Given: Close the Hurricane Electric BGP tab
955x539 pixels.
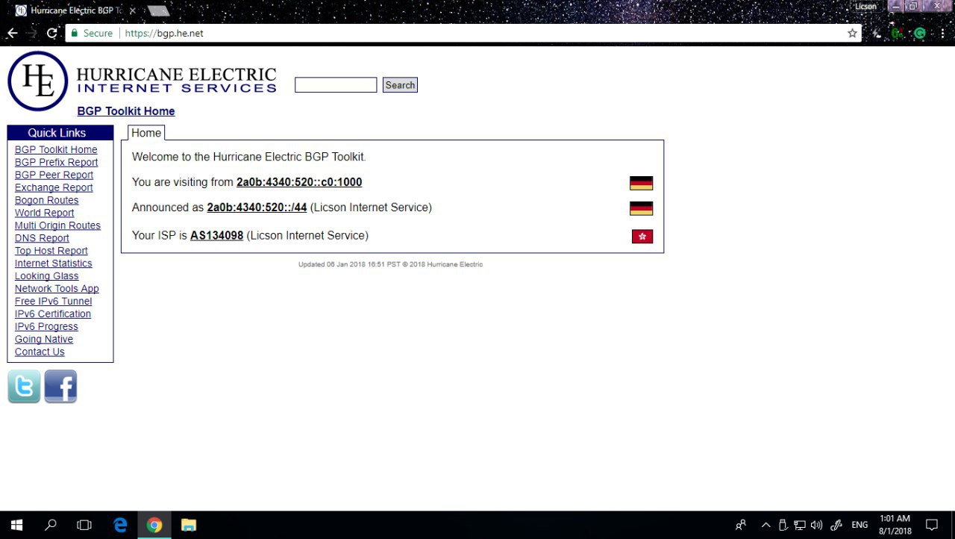Looking at the screenshot, I should tap(133, 10).
